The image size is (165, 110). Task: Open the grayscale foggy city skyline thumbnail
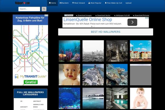(93, 51)
